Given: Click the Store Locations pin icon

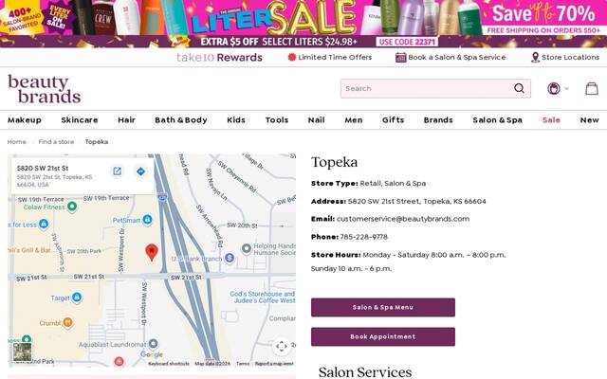Looking at the screenshot, I should 535,57.
